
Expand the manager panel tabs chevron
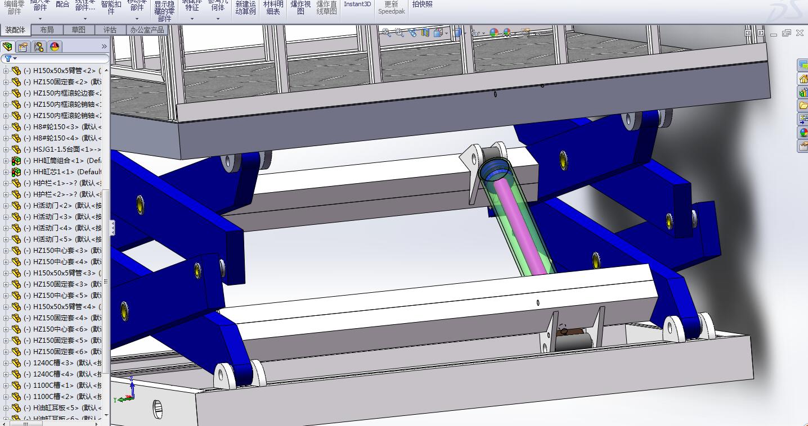(104, 47)
